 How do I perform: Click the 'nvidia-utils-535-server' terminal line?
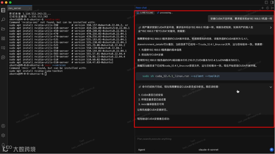pyautogui.click(x=68, y=42)
